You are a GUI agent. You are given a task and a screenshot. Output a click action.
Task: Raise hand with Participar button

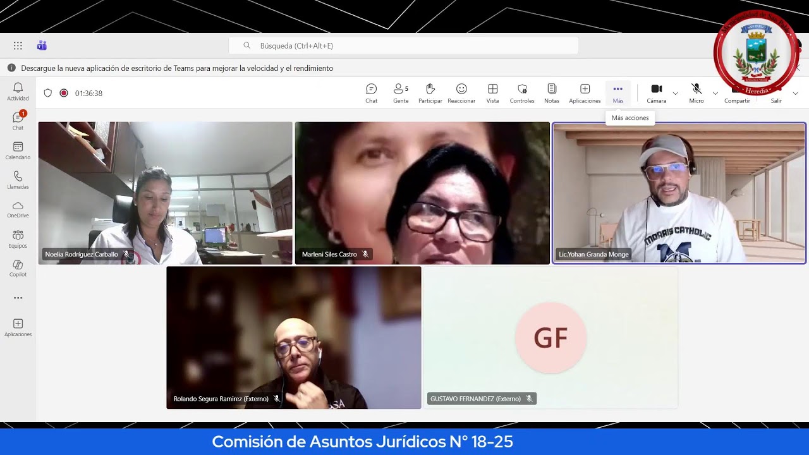coord(430,94)
